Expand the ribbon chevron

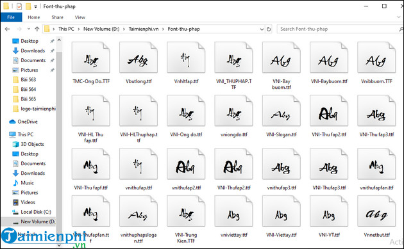[399, 17]
